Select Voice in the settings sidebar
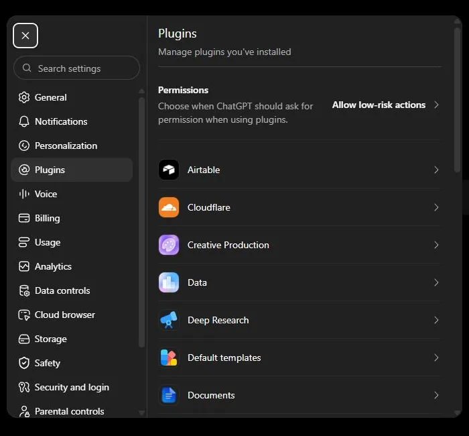The image size is (469, 436). tap(72, 194)
